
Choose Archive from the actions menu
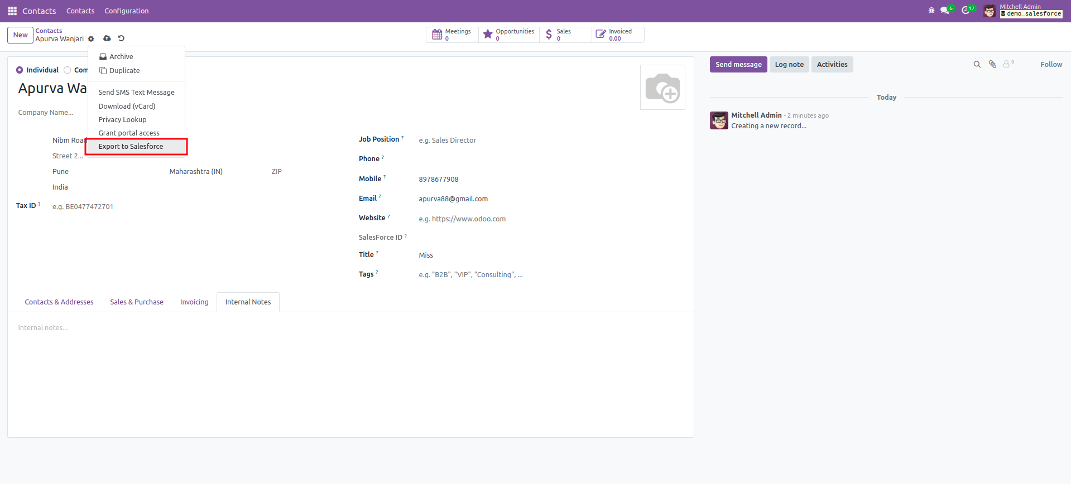click(x=136, y=57)
